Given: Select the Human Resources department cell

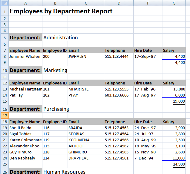Looking at the screenshot, I should coord(65,172).
